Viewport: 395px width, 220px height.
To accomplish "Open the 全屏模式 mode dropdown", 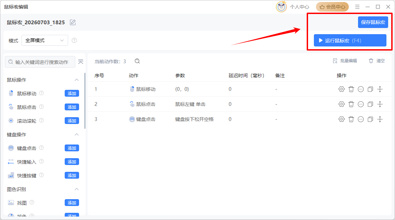I will pyautogui.click(x=45, y=40).
